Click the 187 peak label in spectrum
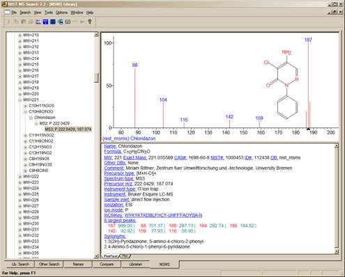This screenshot has height=277, width=345. tap(308, 40)
